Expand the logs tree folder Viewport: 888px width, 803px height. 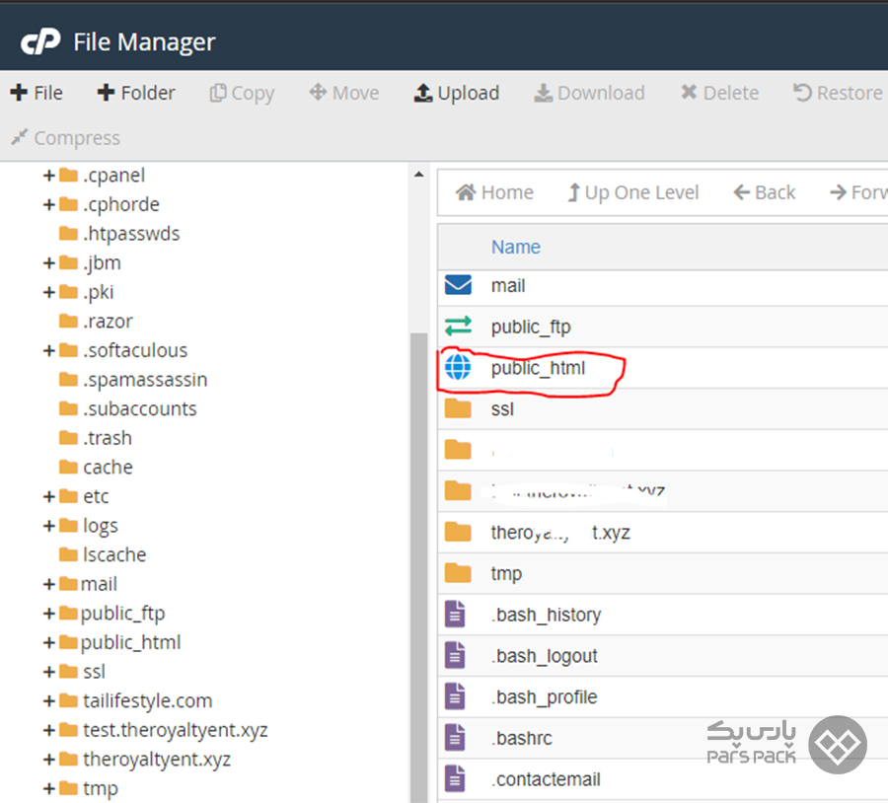point(49,526)
